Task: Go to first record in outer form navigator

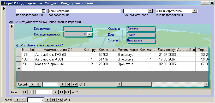Action: (x=17, y=100)
